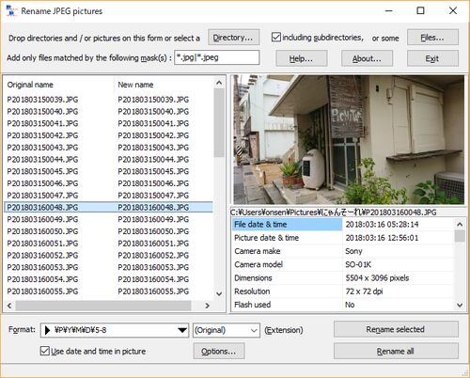Open the Format dropdown arrow
Screen dimensions: 470x378
tap(182, 330)
